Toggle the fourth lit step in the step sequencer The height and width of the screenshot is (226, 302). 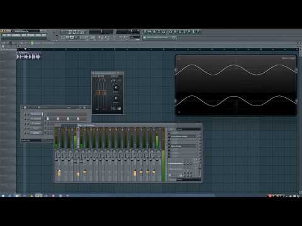point(78,119)
